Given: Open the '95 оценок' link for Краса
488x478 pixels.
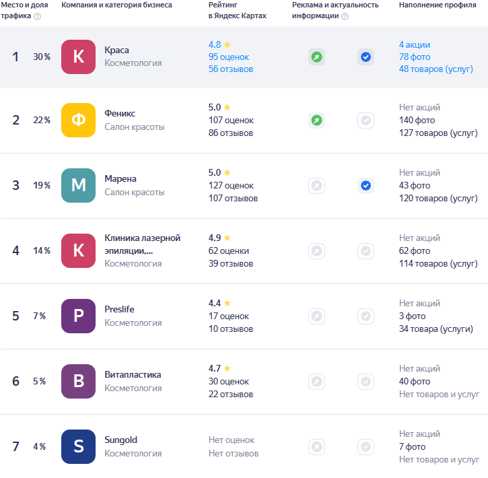Looking at the screenshot, I should pos(229,57).
